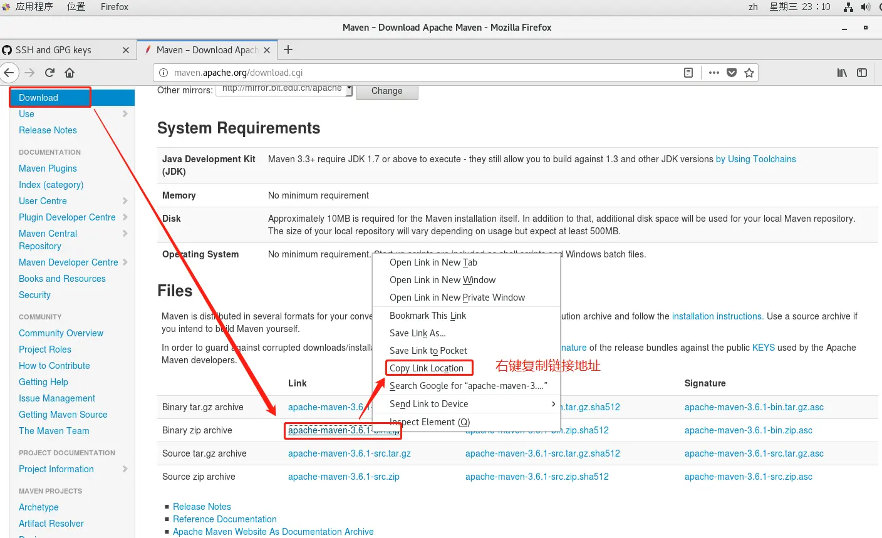The height and width of the screenshot is (538, 882).
Task: Reload the current page
Action: click(x=49, y=73)
